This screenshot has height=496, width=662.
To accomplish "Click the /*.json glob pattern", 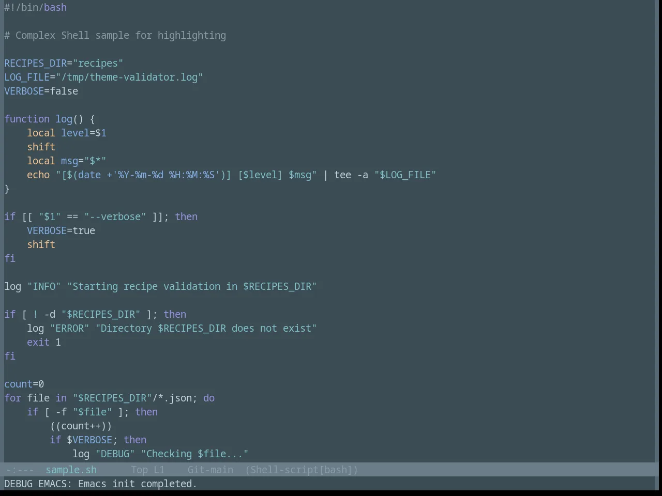I will (x=172, y=398).
